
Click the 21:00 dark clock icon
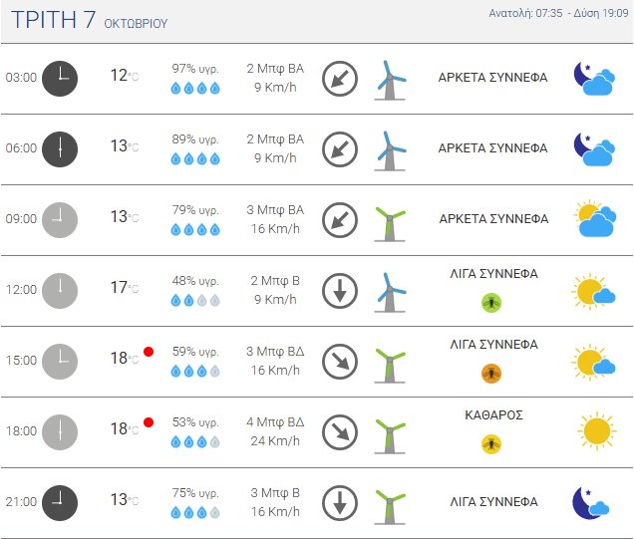[60, 502]
